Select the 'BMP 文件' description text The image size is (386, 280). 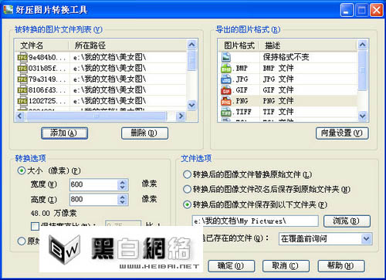[x=278, y=69]
